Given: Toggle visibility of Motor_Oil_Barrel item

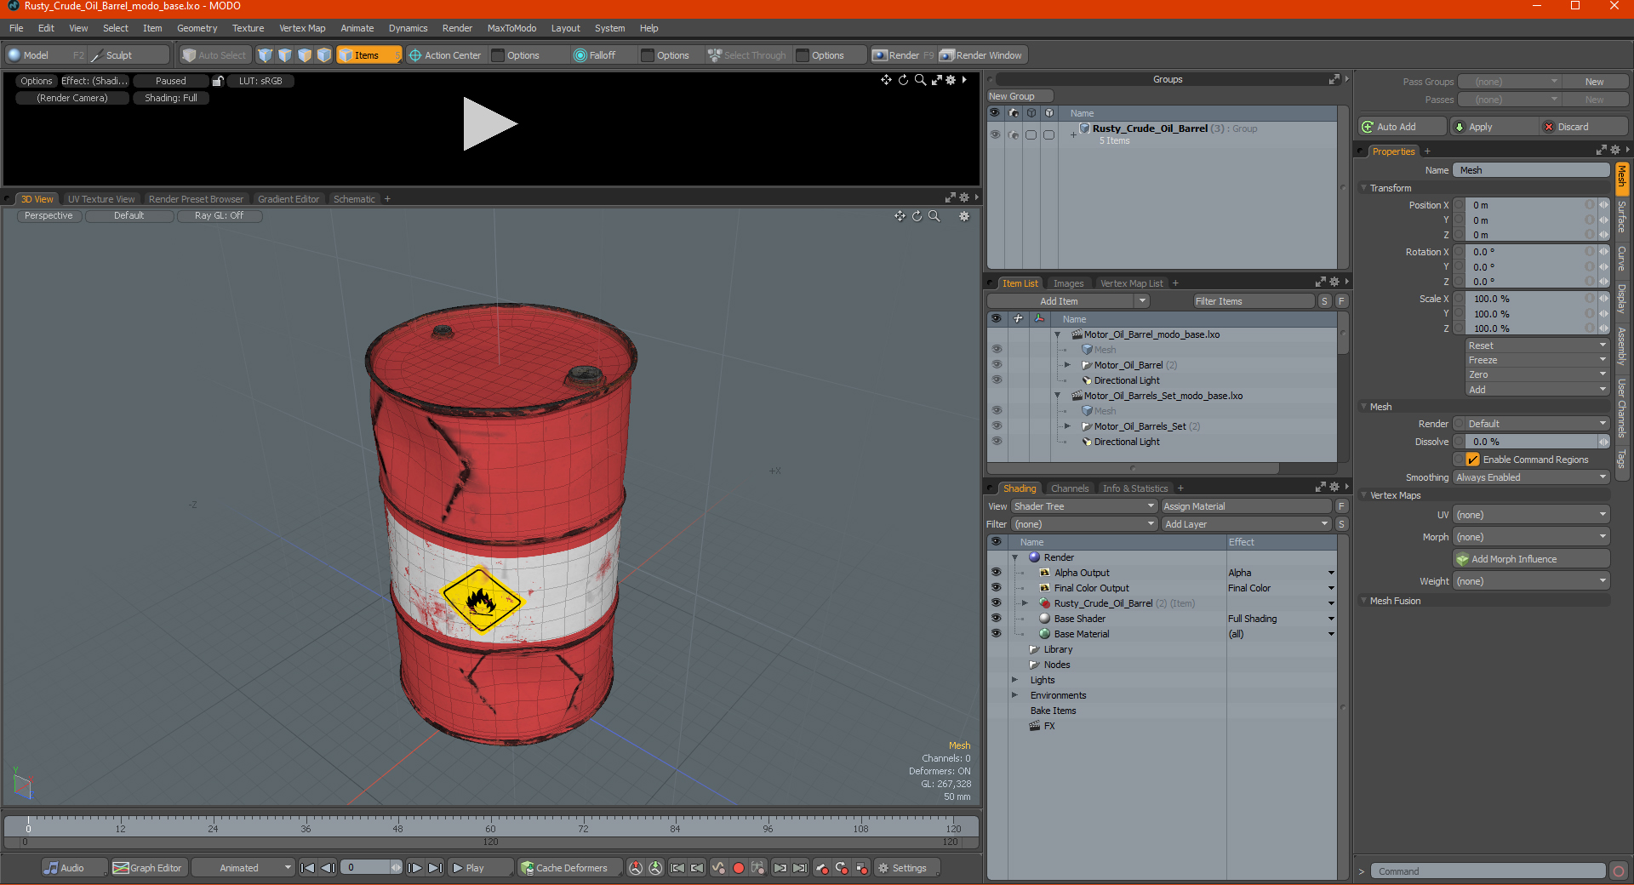Looking at the screenshot, I should point(997,365).
